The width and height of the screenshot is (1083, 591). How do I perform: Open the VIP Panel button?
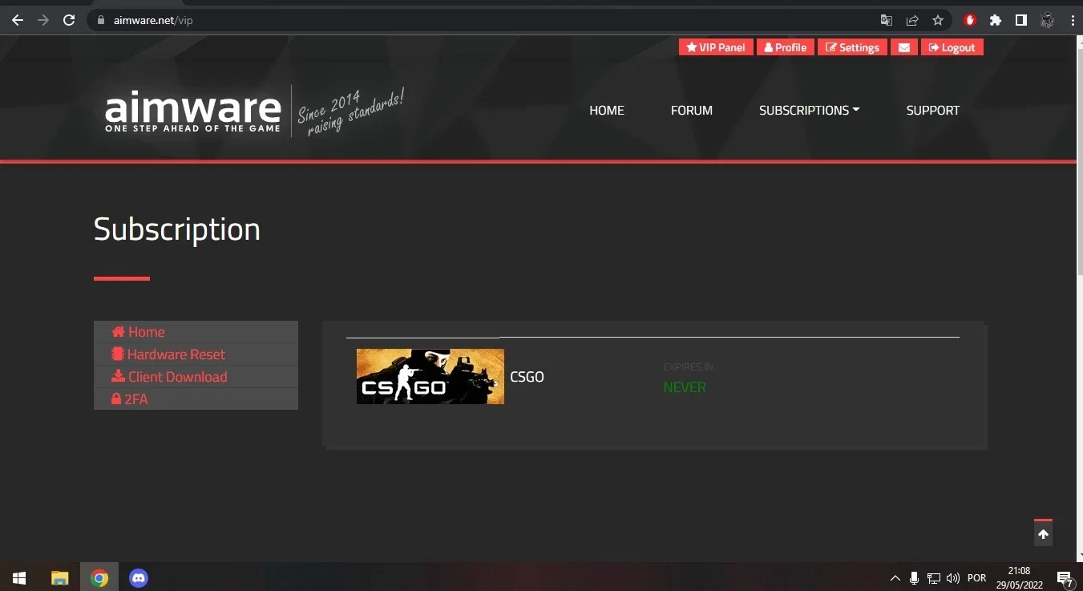[716, 47]
